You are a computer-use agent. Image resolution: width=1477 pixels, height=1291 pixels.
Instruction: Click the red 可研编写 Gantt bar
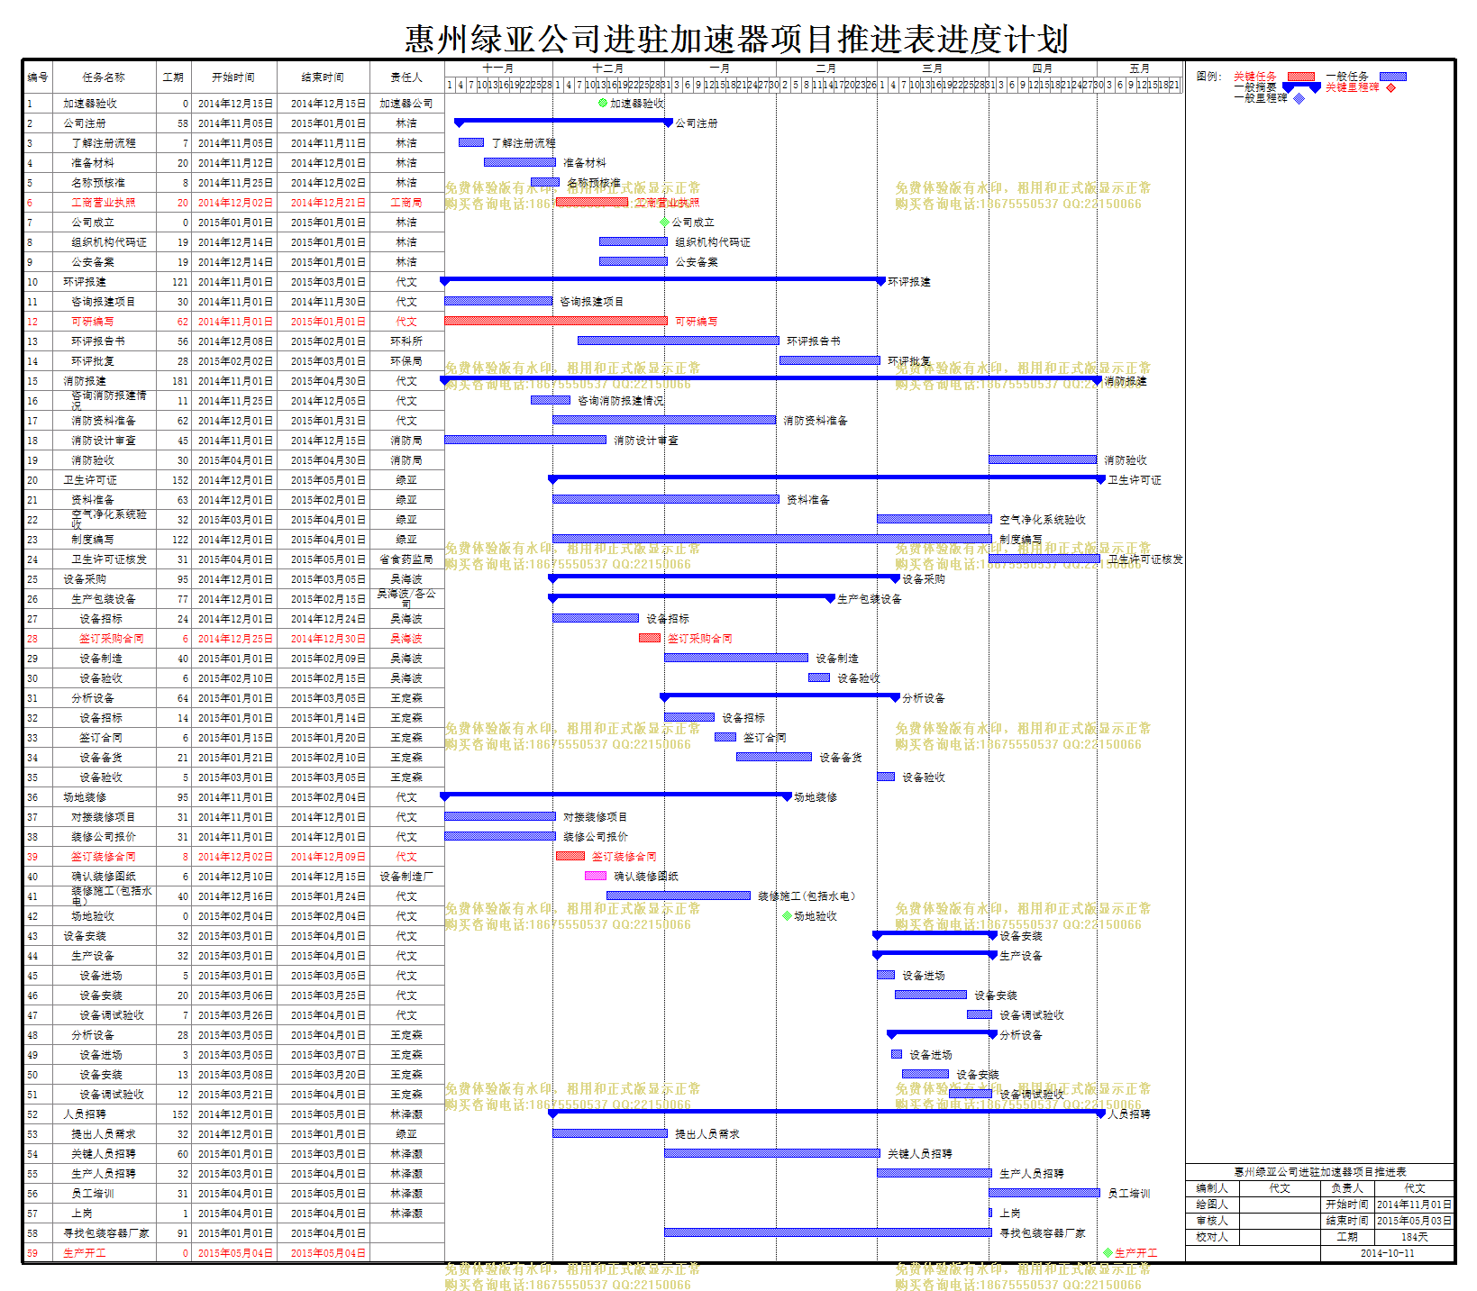[x=556, y=321]
